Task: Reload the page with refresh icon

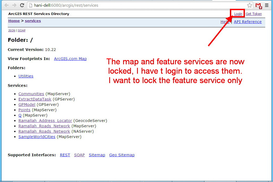Action: coord(22,5)
